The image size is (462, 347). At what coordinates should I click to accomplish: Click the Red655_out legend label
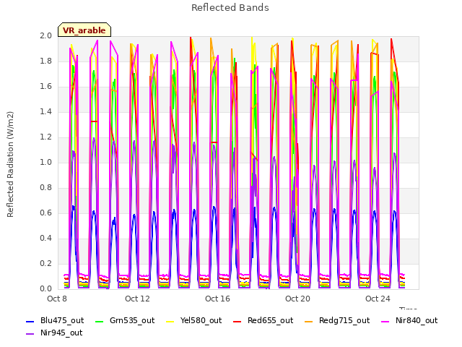coord(270,320)
